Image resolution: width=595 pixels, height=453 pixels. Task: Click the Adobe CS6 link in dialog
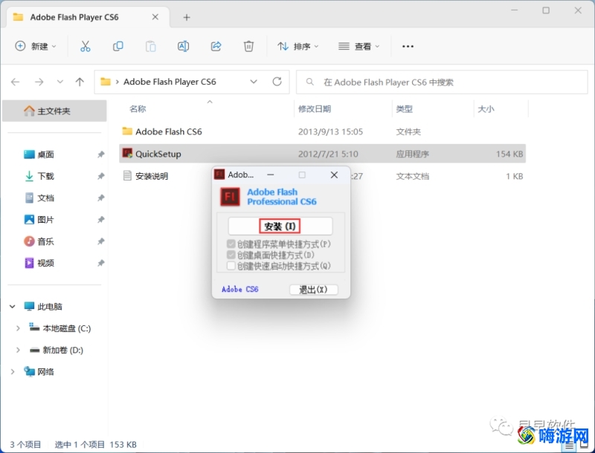(239, 290)
